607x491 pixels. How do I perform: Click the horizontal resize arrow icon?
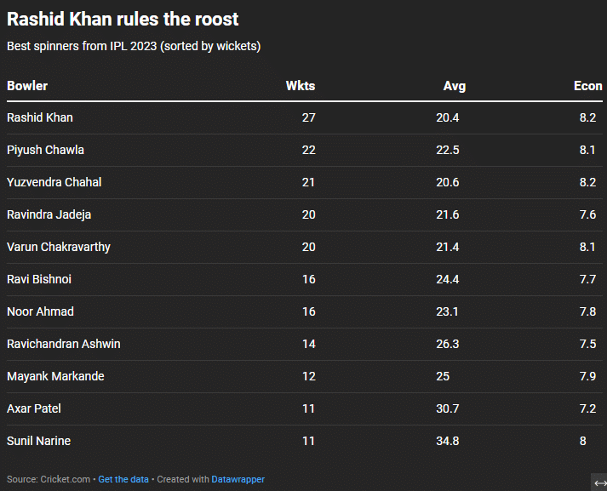(x=599, y=482)
